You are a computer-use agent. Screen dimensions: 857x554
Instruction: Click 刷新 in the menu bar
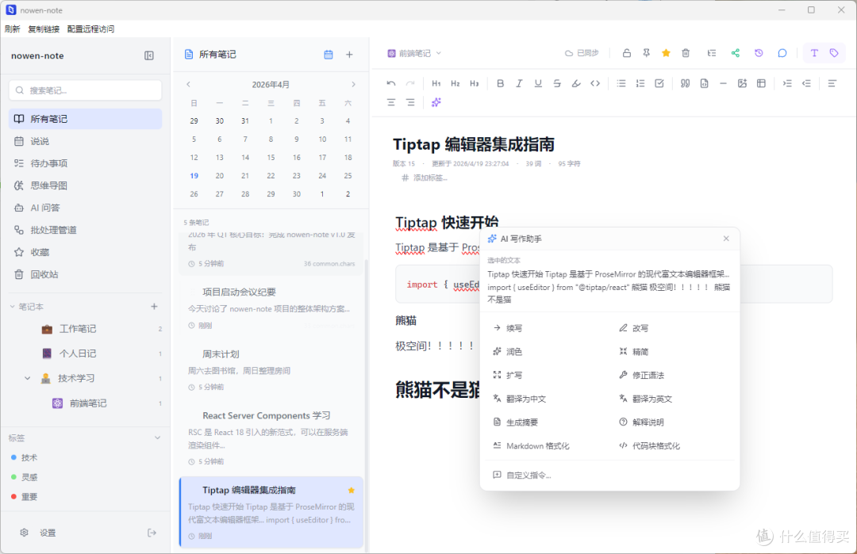(x=12, y=29)
